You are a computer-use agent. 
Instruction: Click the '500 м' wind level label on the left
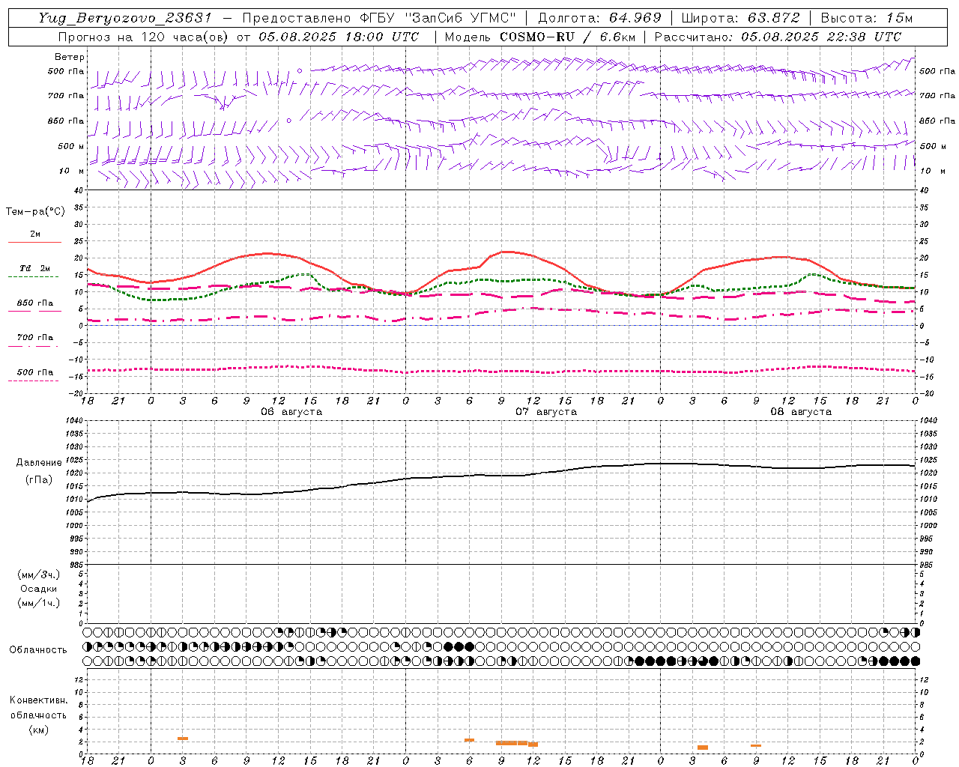pos(71,146)
